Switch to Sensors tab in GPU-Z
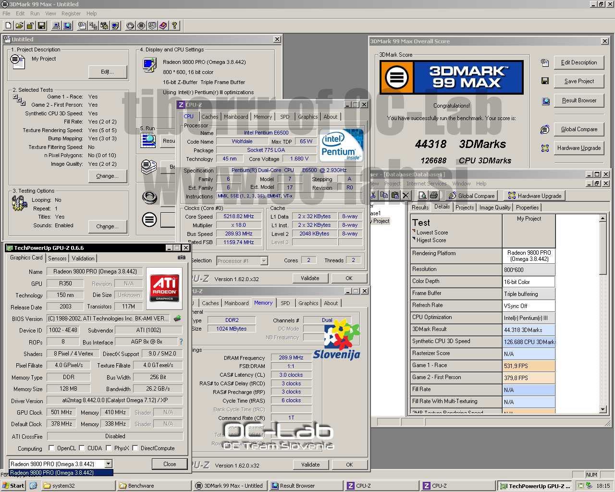 57,258
